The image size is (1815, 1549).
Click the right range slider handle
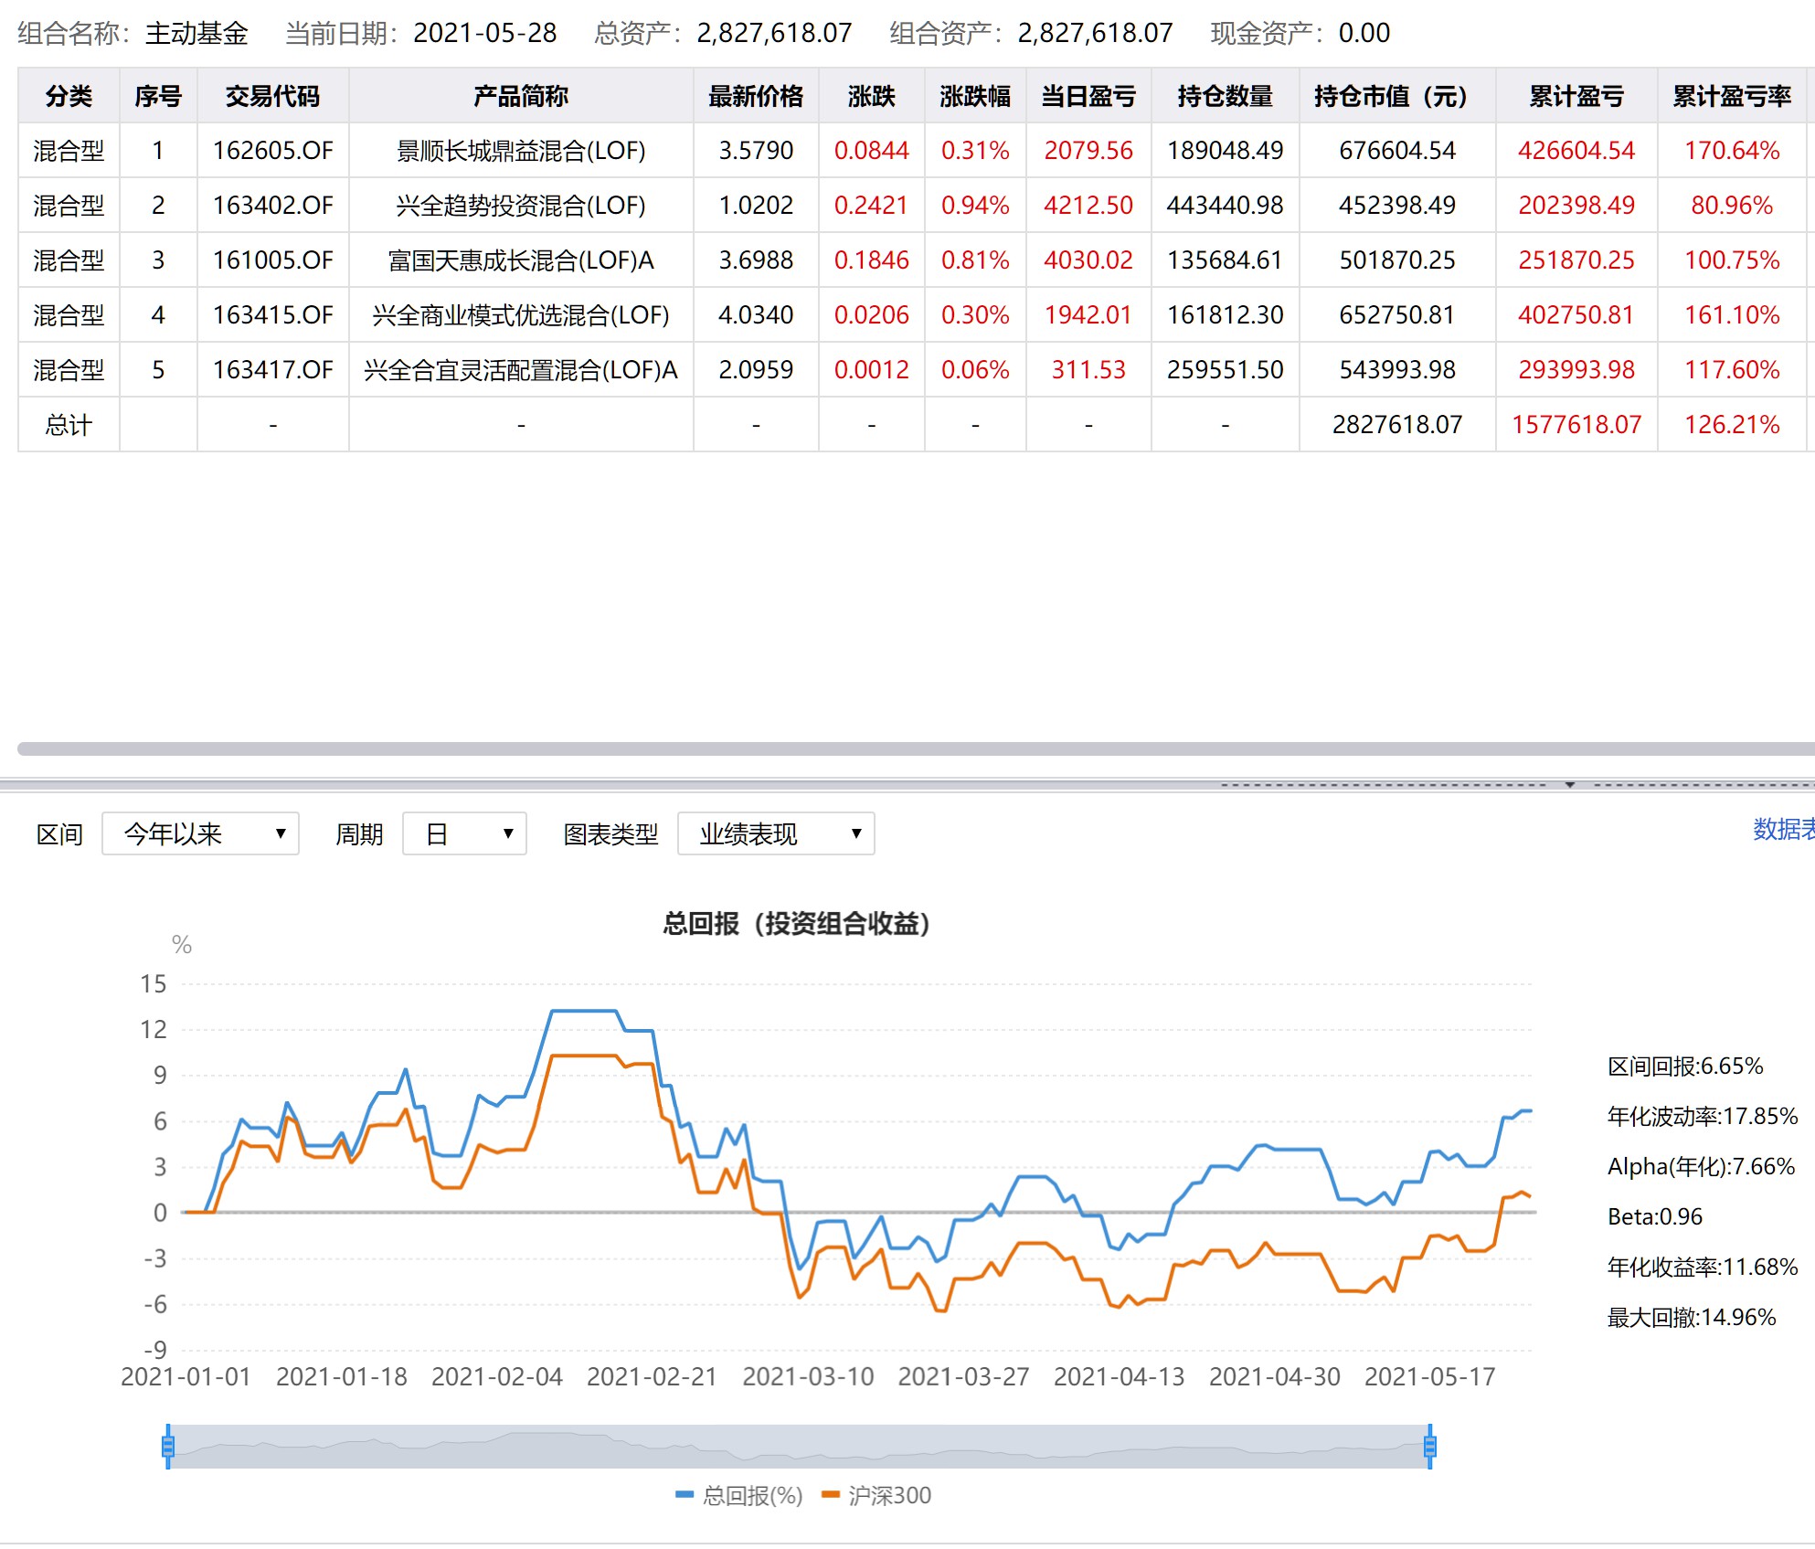(1430, 1446)
